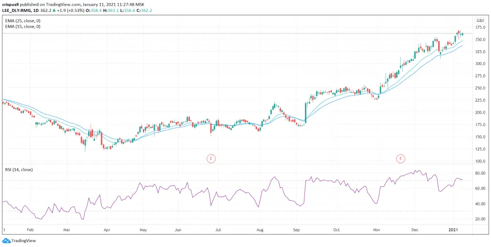
Task: Click the 325.0 price axis label
Action: coord(481,52)
